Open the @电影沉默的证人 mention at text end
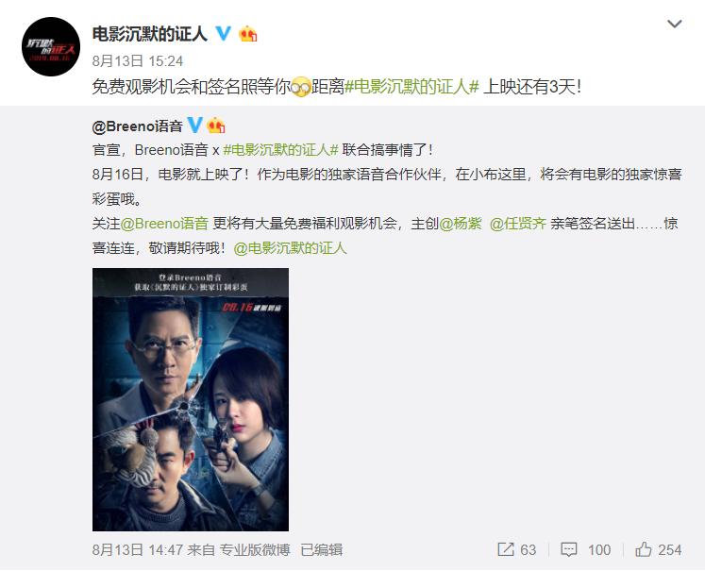This screenshot has width=705, height=571. (x=290, y=247)
